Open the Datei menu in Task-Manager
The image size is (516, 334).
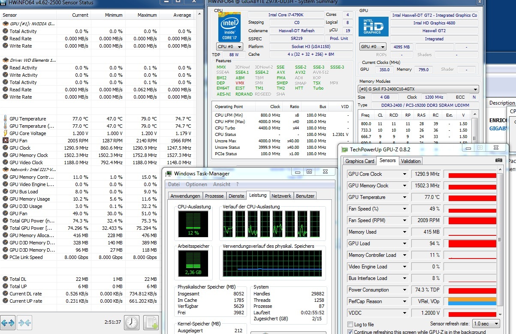point(174,184)
